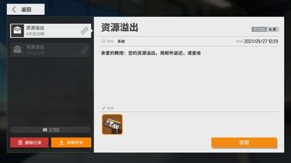Click the 有效期 6天 validity badge

(x=265, y=29)
